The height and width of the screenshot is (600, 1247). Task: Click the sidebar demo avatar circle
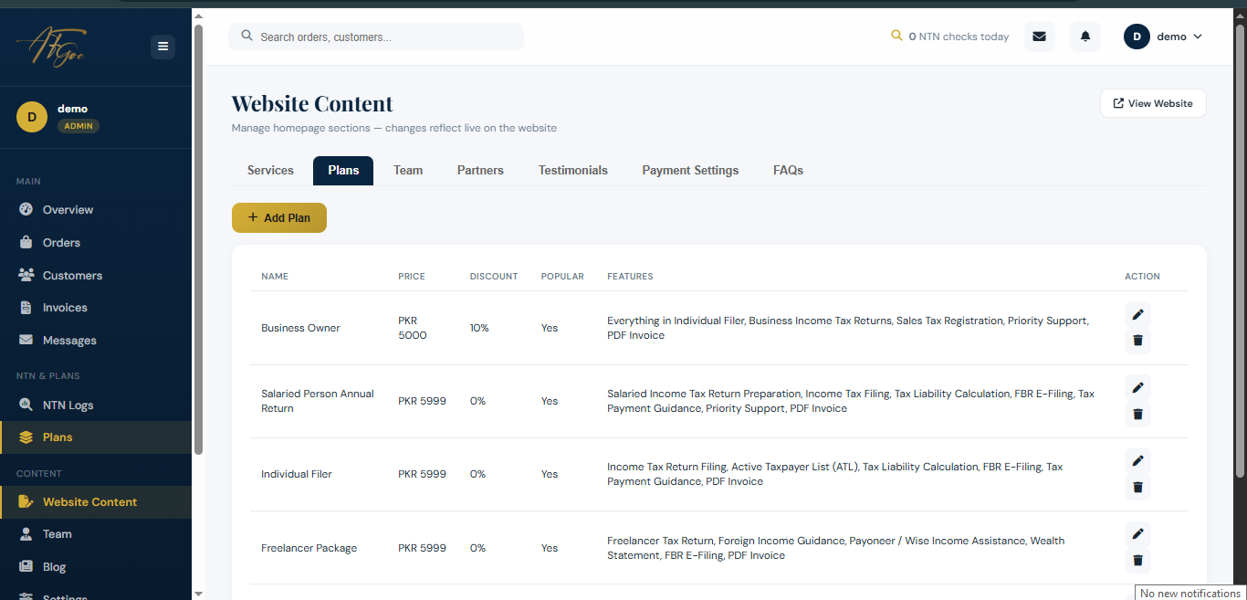coord(32,117)
